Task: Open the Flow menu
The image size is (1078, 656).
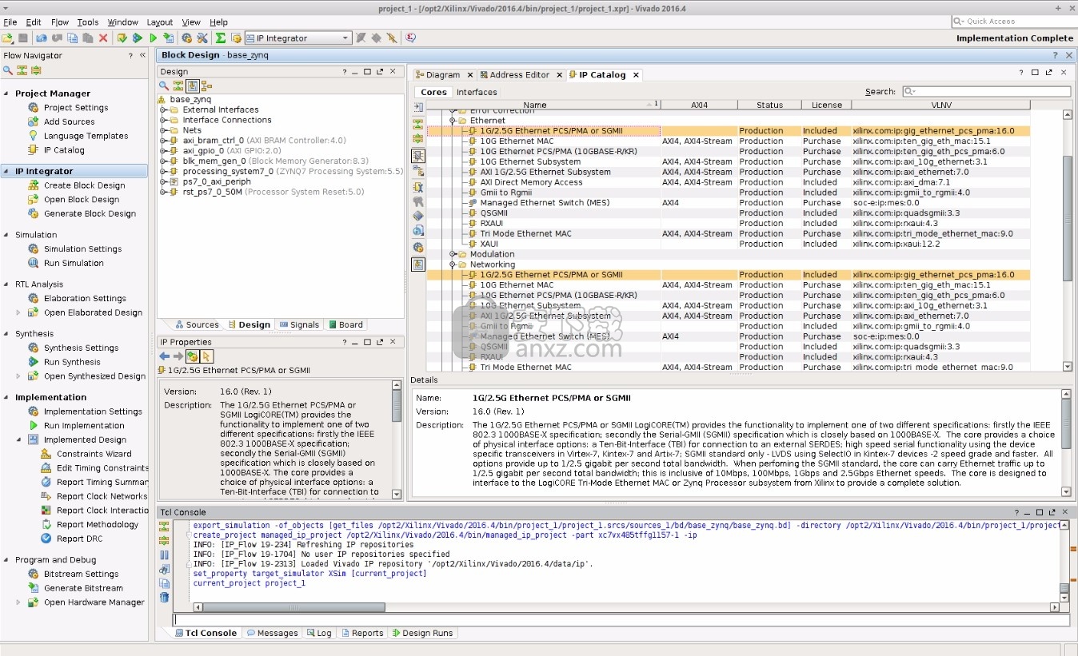Action: click(x=59, y=22)
